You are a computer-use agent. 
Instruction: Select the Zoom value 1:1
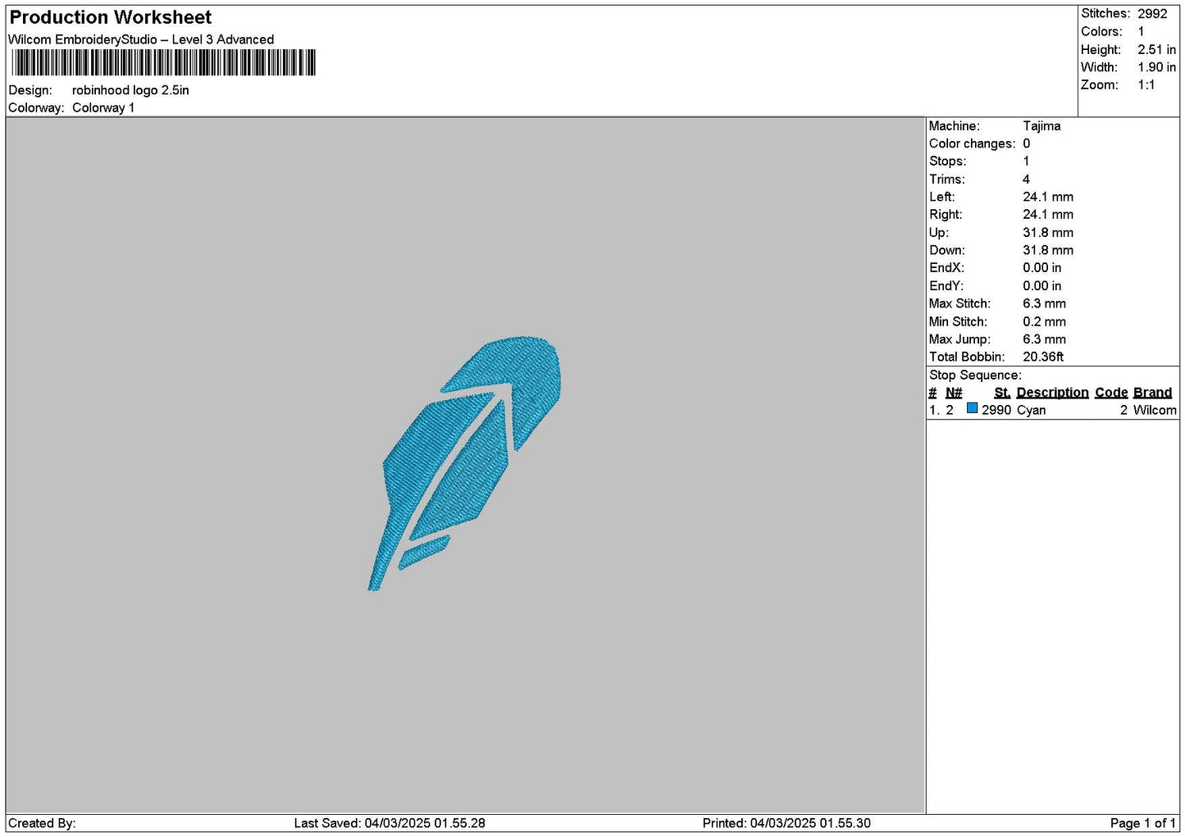point(1146,84)
